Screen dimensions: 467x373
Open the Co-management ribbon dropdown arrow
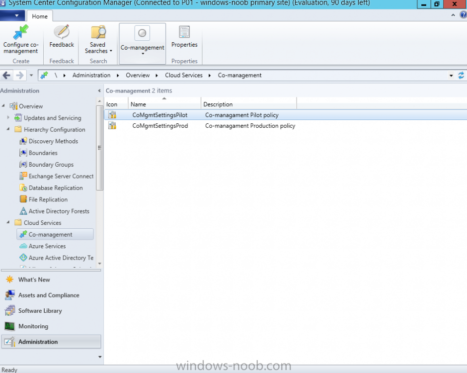click(143, 54)
